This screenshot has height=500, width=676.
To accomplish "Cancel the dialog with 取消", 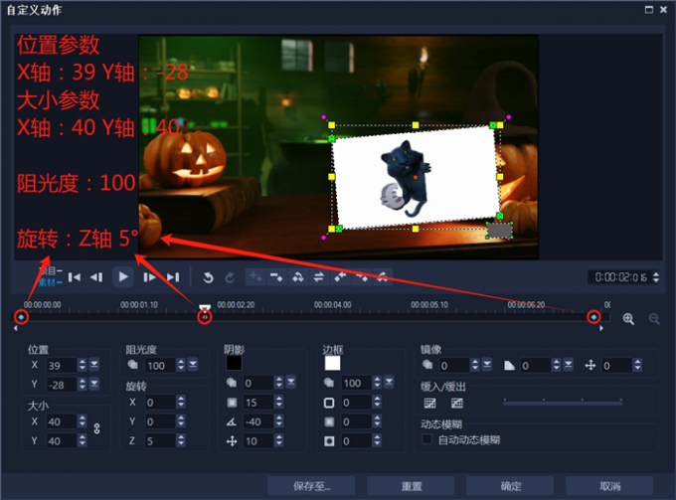I will [x=609, y=486].
